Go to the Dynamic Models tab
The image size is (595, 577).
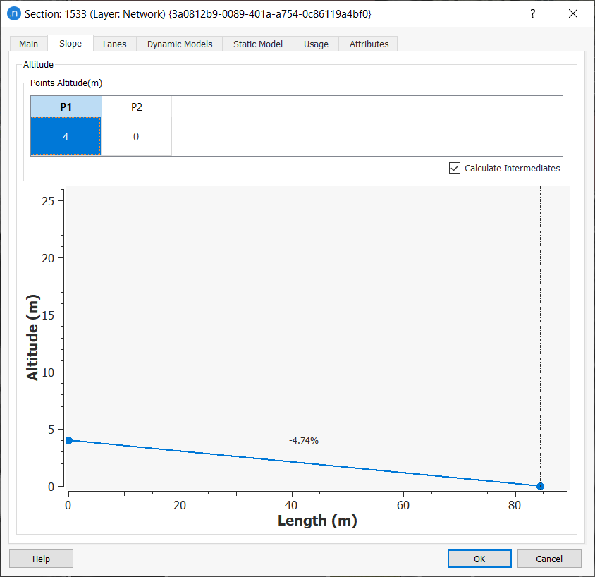179,44
